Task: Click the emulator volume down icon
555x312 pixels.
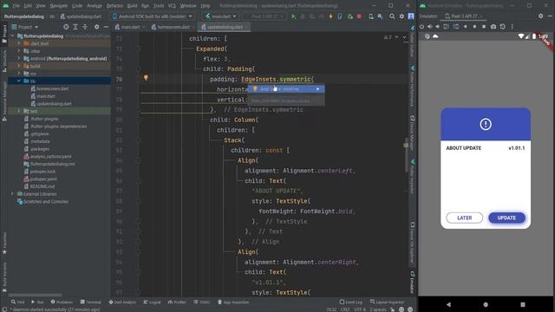Action: click(x=437, y=27)
